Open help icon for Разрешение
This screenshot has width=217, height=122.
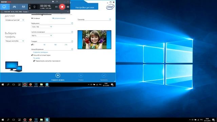coord(72,23)
